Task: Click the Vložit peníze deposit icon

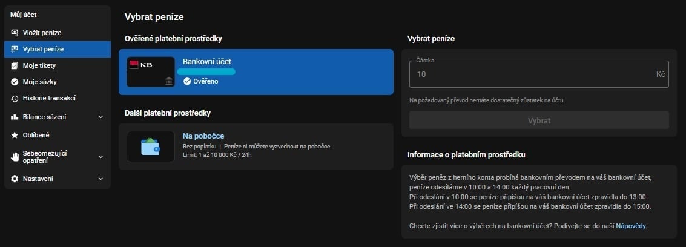Action: 15,33
